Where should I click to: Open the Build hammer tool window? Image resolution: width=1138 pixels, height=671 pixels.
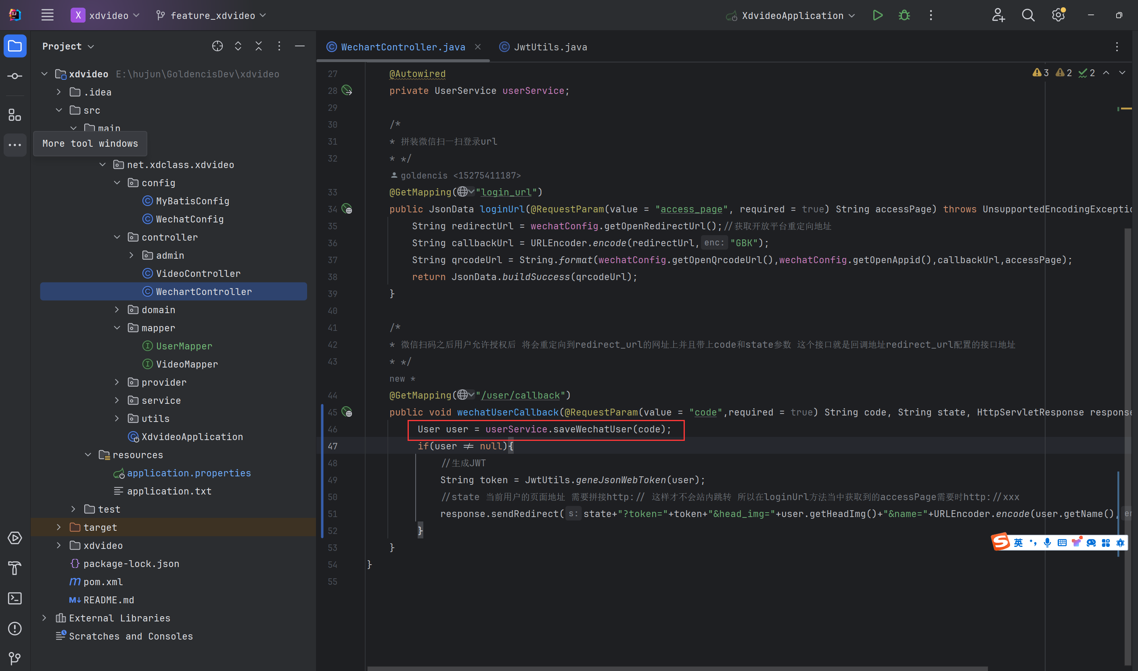[15, 568]
